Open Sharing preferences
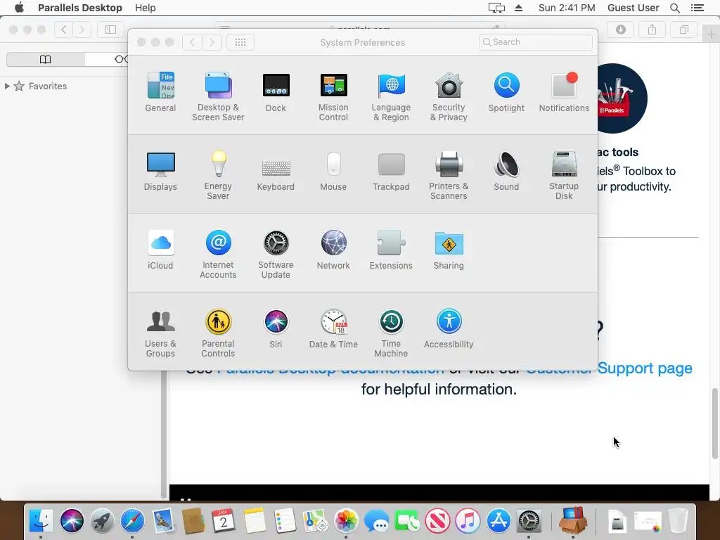720x540 pixels. 449,250
